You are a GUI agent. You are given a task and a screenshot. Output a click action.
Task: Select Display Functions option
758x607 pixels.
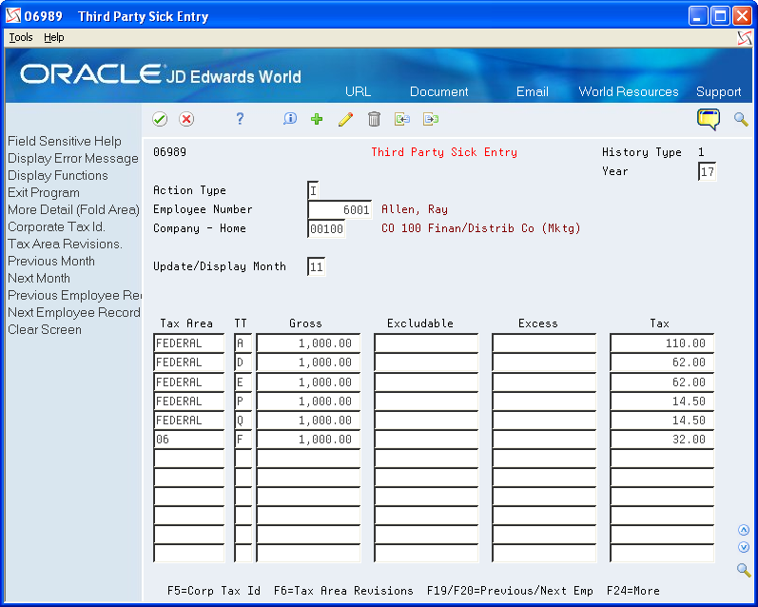58,176
